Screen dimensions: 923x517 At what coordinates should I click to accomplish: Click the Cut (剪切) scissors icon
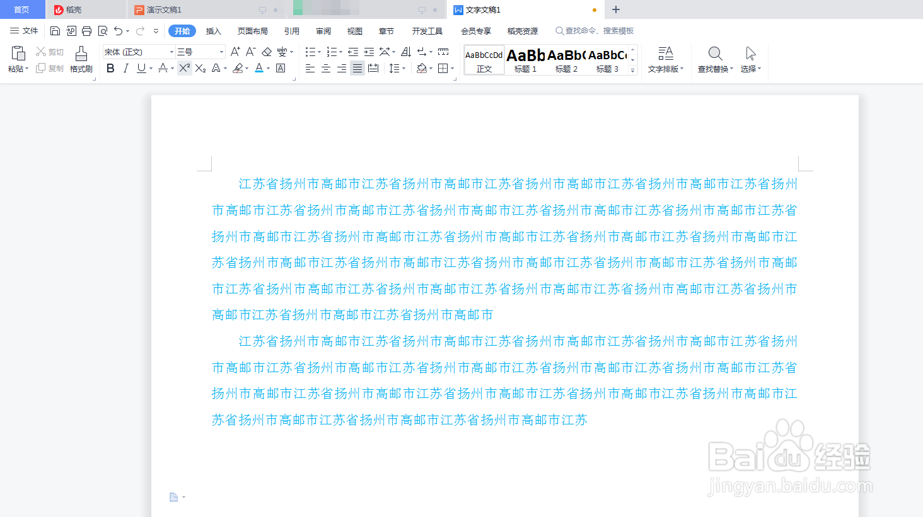coord(41,52)
